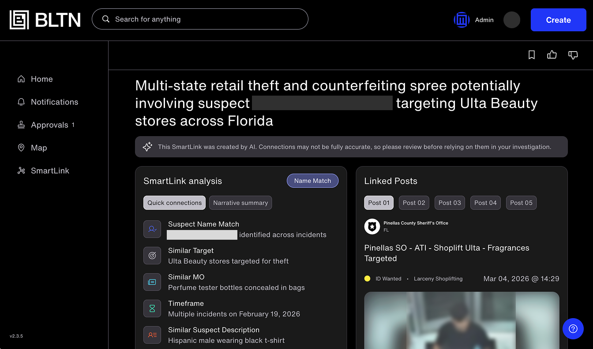Open the user avatar circle
Viewport: 593px width, 349px height.
(512, 20)
